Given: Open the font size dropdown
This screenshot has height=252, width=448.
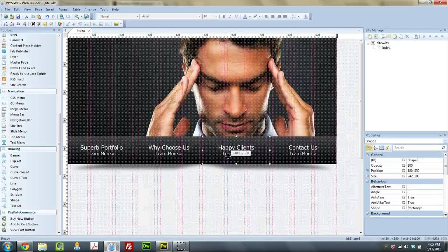Looking at the screenshot, I should coord(216,16).
